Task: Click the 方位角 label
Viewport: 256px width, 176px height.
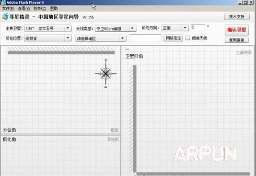Action: coord(9,130)
